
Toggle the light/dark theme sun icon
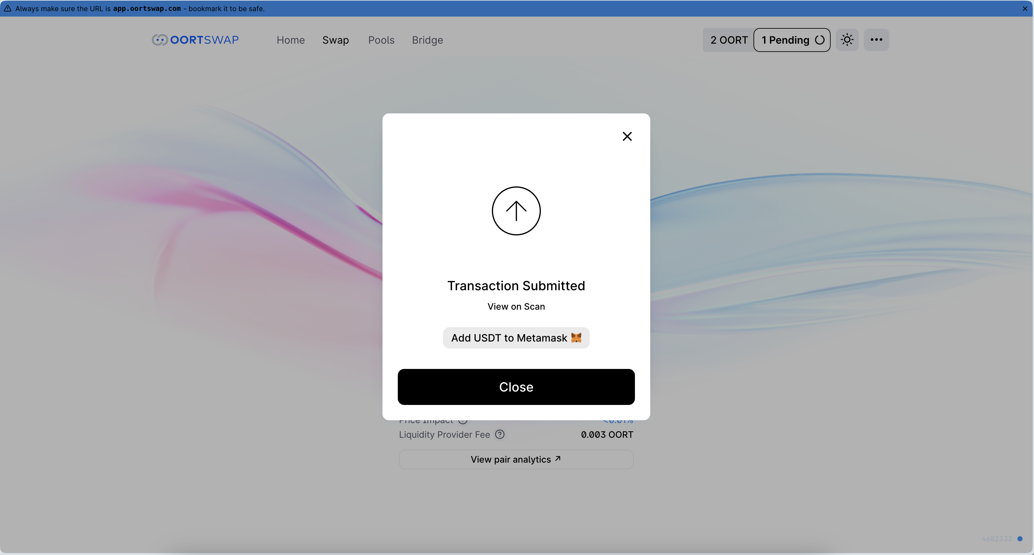pyautogui.click(x=847, y=40)
